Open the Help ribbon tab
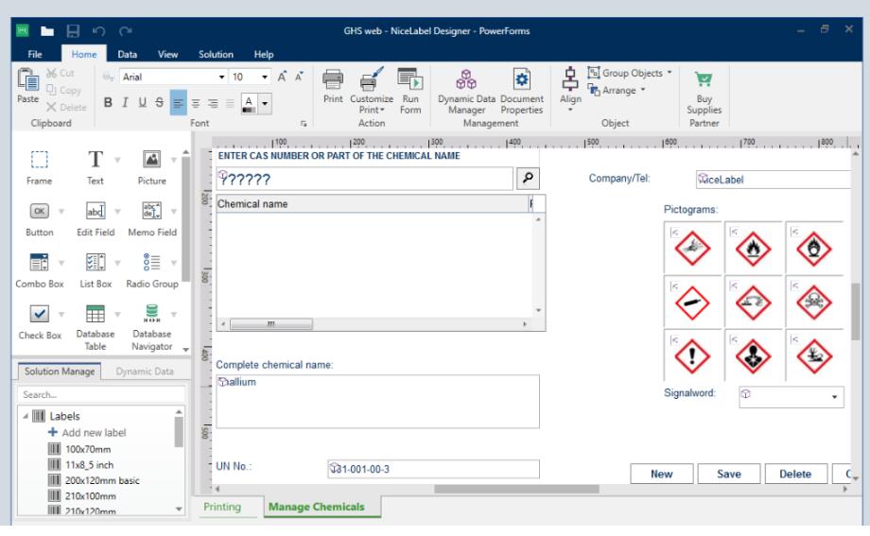This screenshot has width=870, height=536. [x=264, y=54]
